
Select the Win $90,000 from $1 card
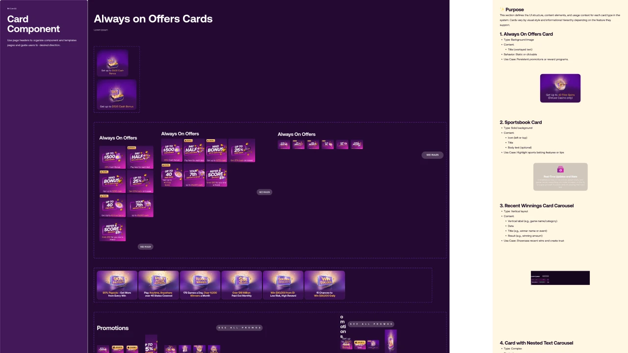tap(283, 285)
